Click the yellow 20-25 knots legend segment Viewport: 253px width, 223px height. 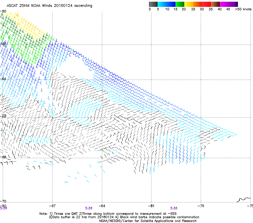coord(189,4)
